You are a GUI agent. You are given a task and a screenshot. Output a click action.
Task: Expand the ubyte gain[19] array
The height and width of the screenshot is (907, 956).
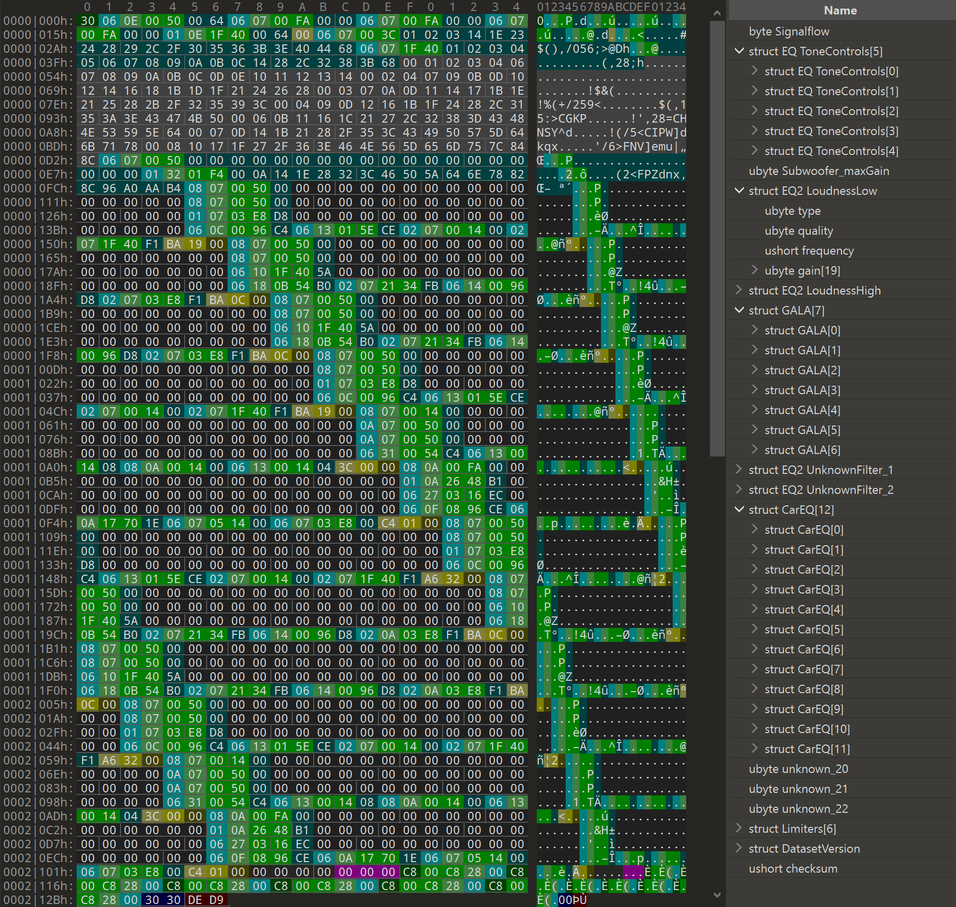(754, 271)
